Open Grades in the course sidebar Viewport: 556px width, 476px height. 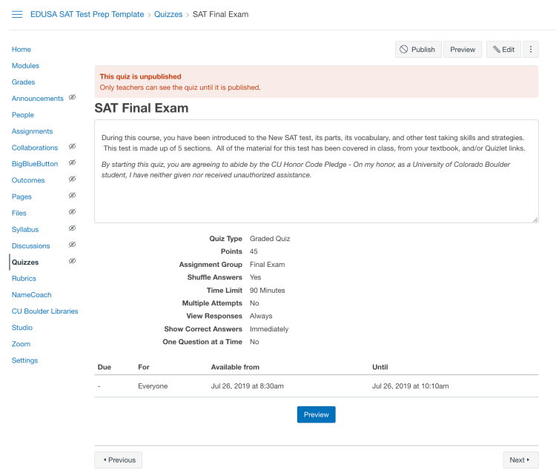23,82
